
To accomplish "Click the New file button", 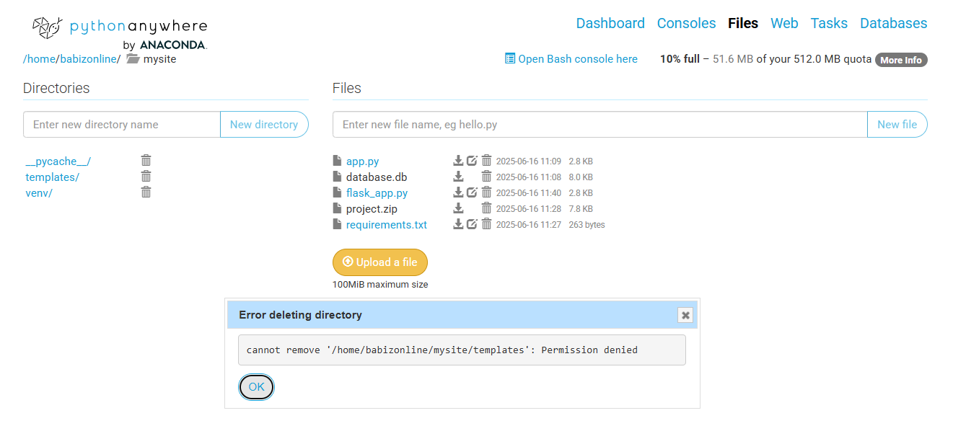I will click(x=897, y=125).
